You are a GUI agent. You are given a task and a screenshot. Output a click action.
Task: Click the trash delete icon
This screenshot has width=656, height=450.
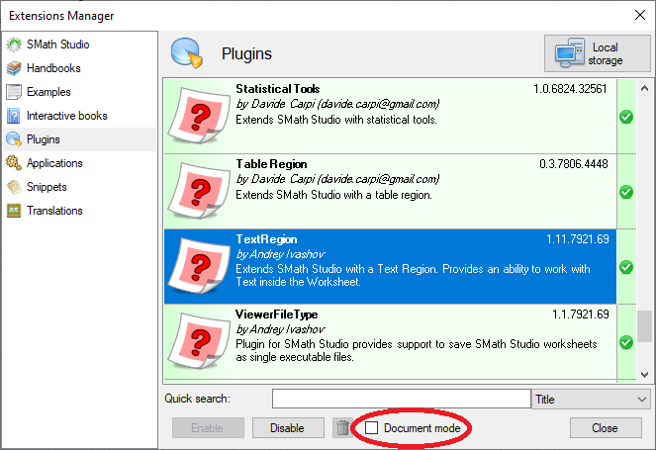342,428
